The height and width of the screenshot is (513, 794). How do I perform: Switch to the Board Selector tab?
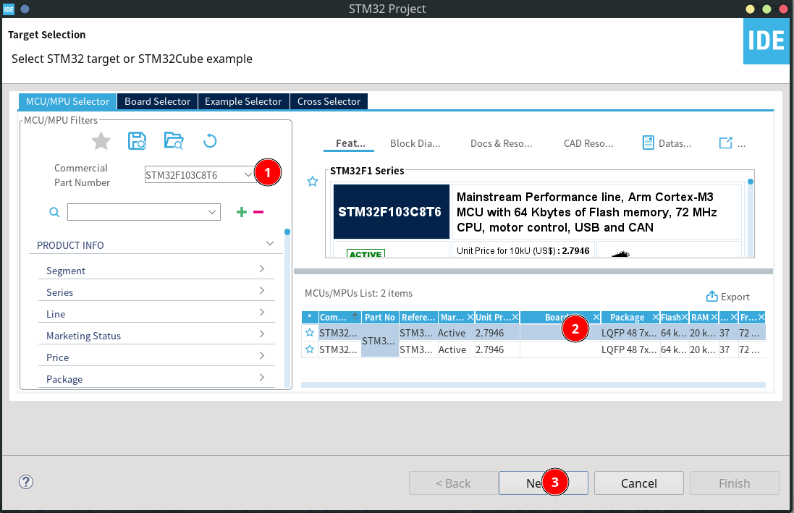158,101
